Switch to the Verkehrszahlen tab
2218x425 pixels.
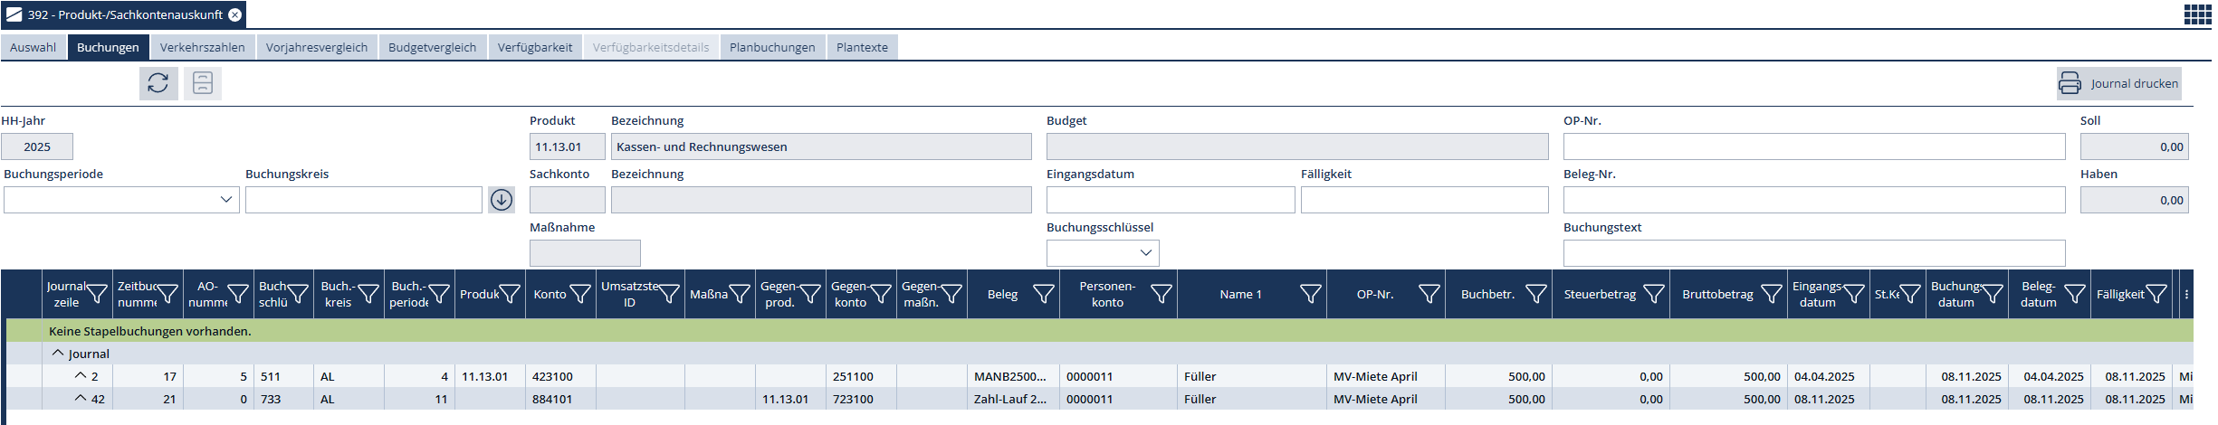(202, 47)
